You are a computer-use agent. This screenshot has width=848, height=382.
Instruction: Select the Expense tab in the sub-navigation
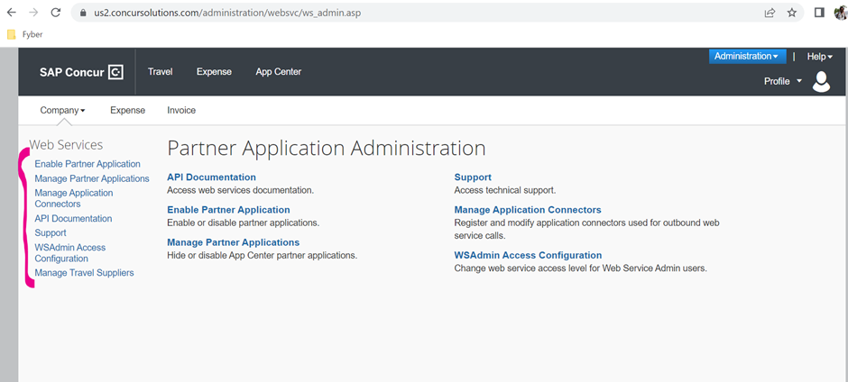pyautogui.click(x=127, y=110)
